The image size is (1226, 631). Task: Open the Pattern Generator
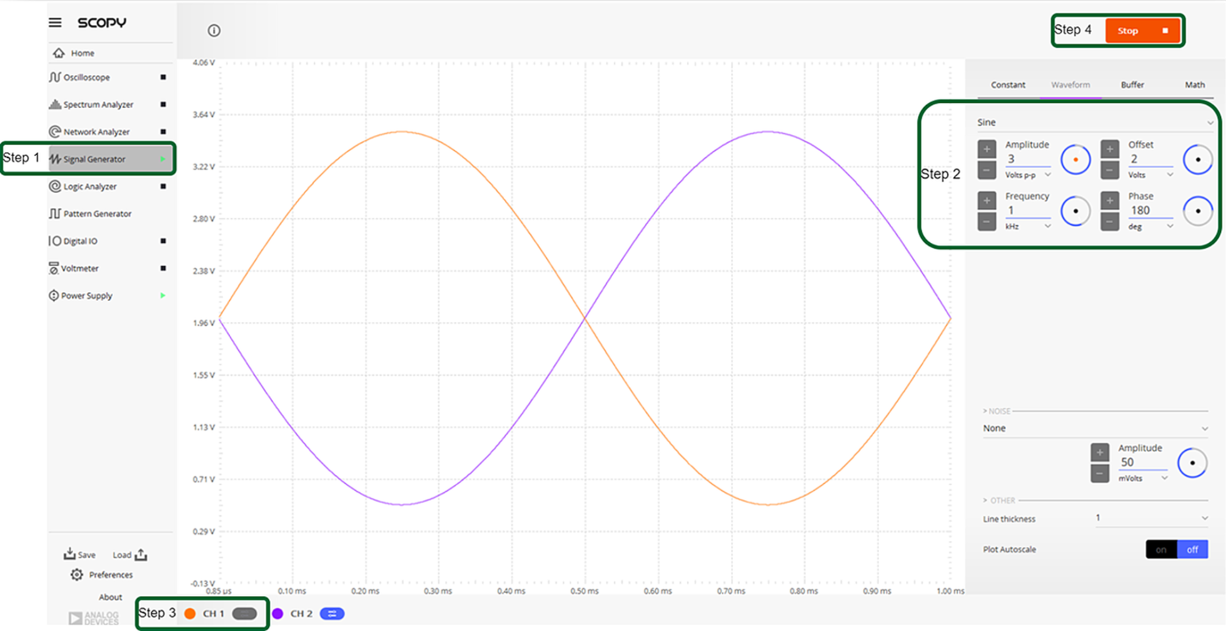[94, 213]
